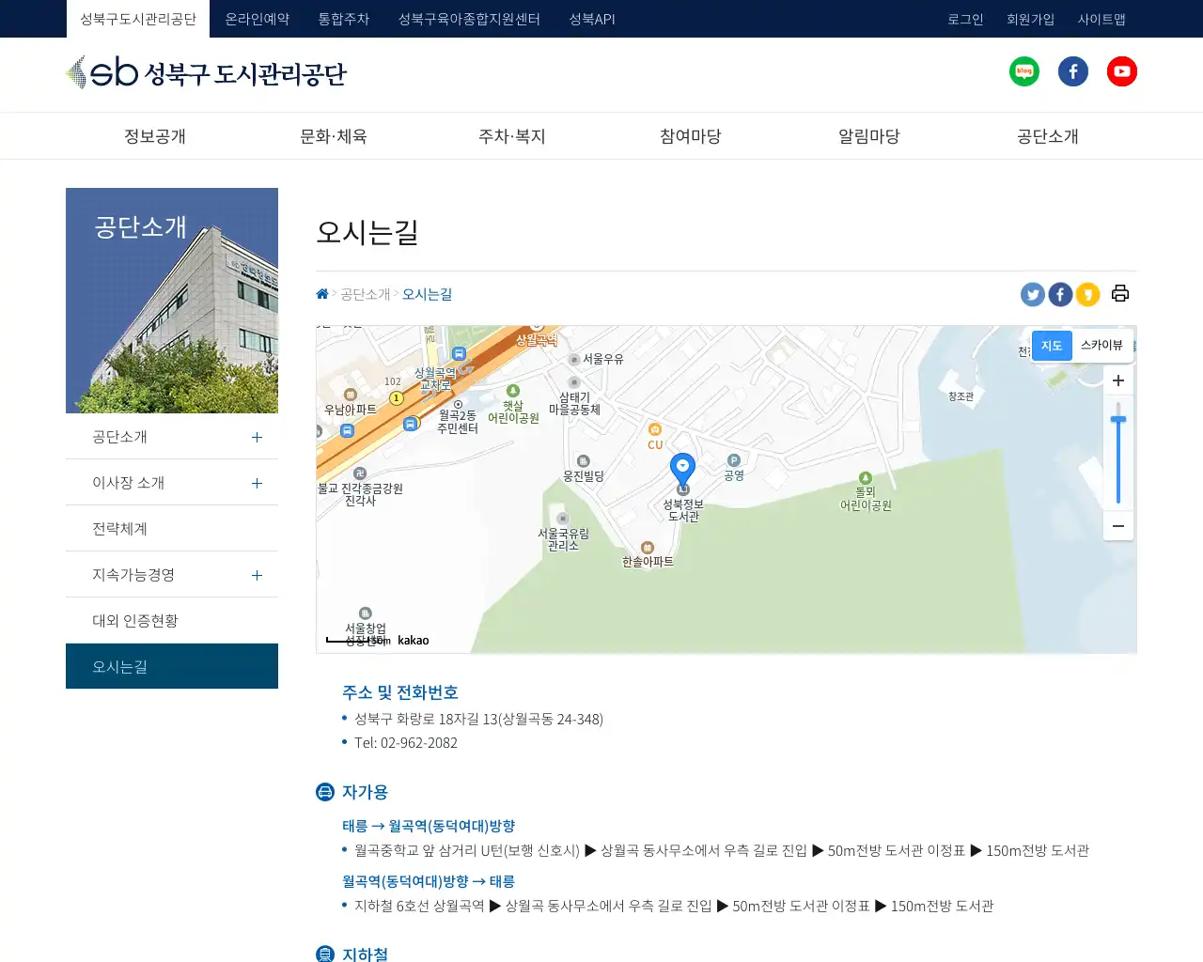Click the car icon next to 자가용
This screenshot has height=962, width=1203.
point(325,792)
